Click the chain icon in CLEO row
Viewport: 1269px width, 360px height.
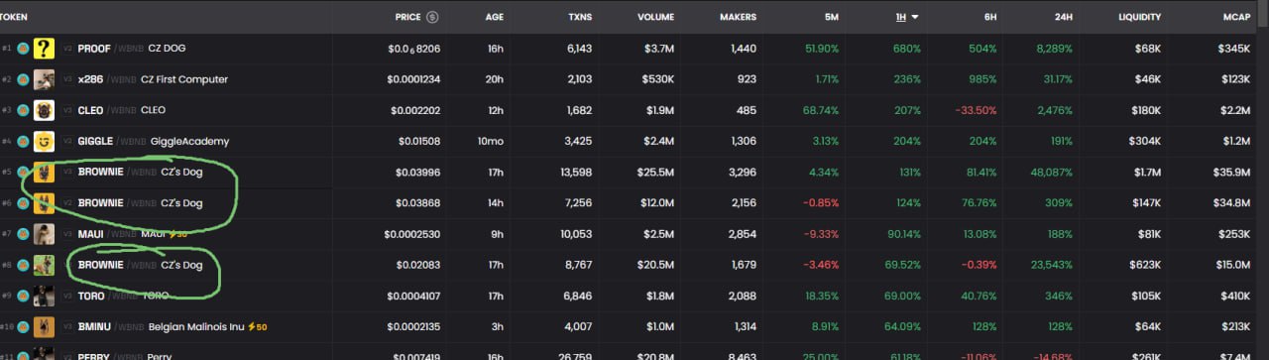[23, 110]
